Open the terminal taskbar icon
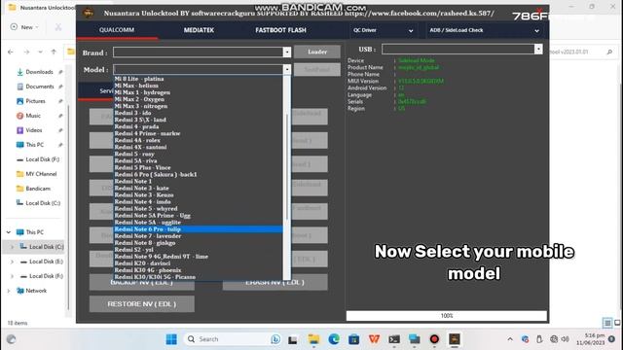This screenshot has width=623, height=350. pos(394,339)
